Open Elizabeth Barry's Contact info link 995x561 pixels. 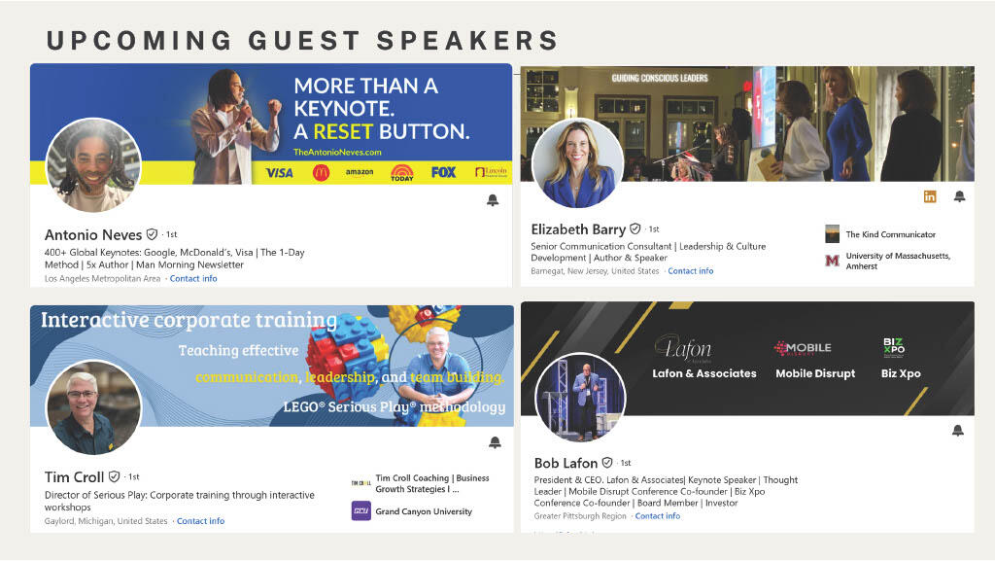click(690, 271)
